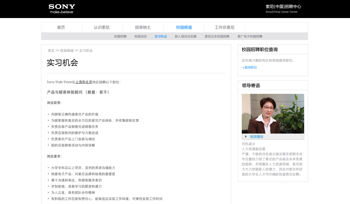Open the 视频播放 video link
Viewport: 350px width, 204px height.
click(x=256, y=137)
